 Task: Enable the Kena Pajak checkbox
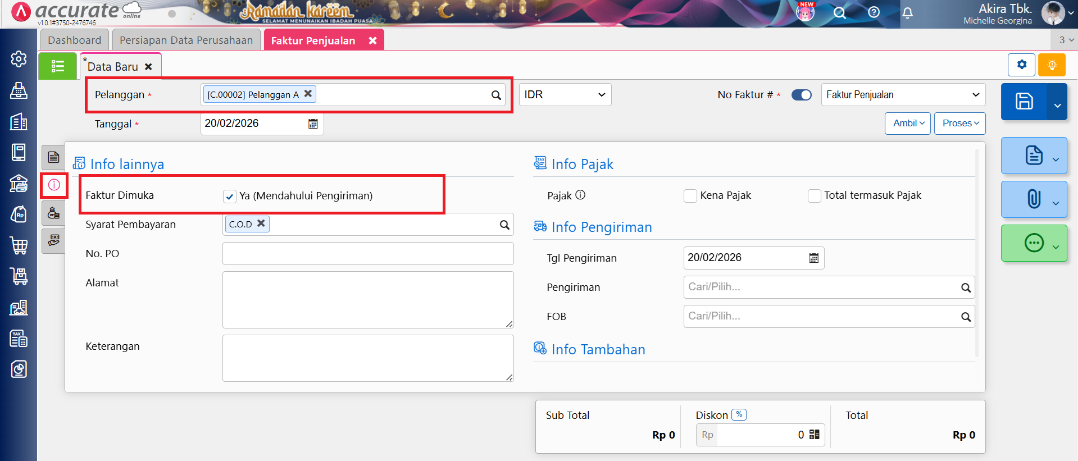pos(690,196)
